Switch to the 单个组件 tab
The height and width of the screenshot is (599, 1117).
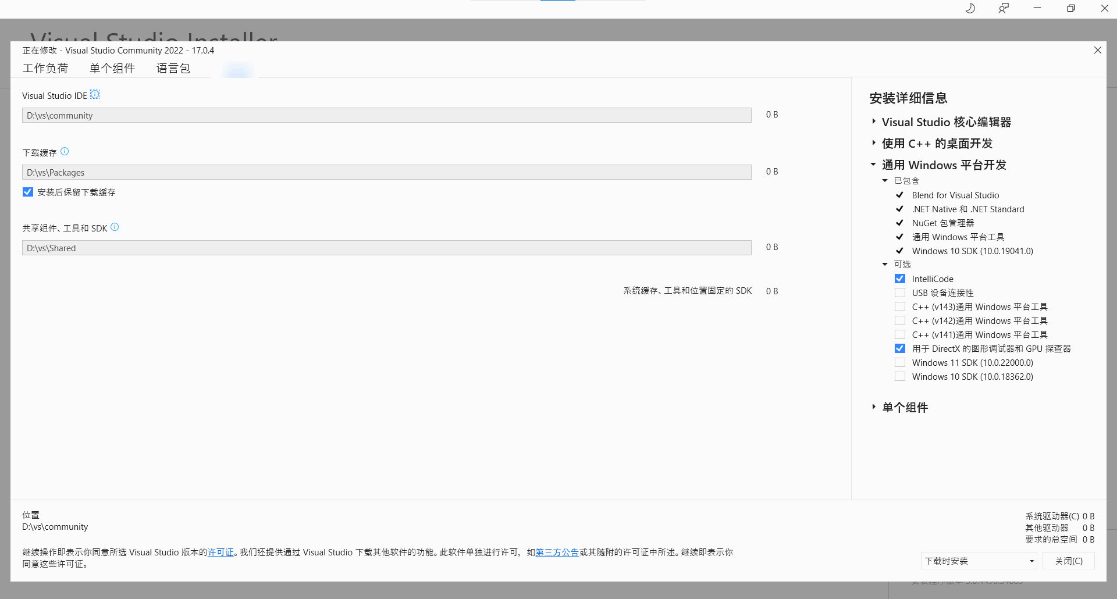coord(112,68)
